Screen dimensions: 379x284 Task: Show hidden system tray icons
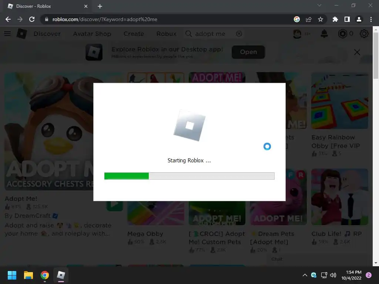pyautogui.click(x=305, y=275)
